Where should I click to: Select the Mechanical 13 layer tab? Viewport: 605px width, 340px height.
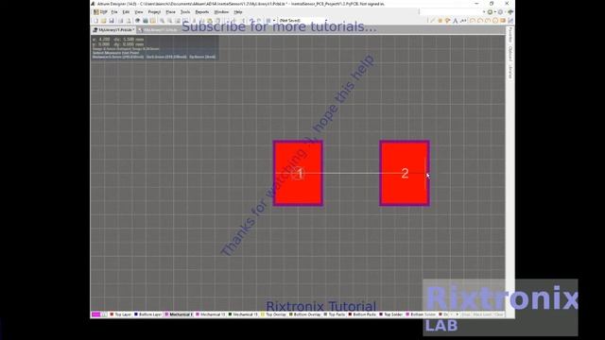point(211,314)
